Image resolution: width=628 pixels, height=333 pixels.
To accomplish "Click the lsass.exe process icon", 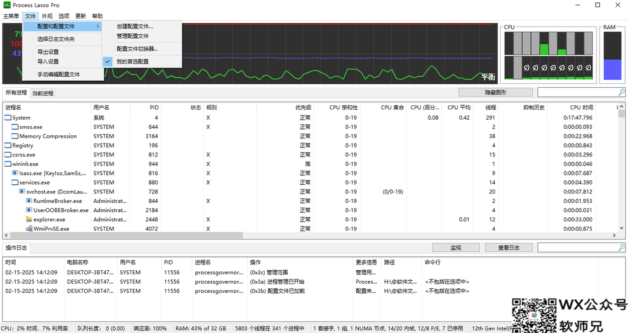I will pyautogui.click(x=15, y=173).
